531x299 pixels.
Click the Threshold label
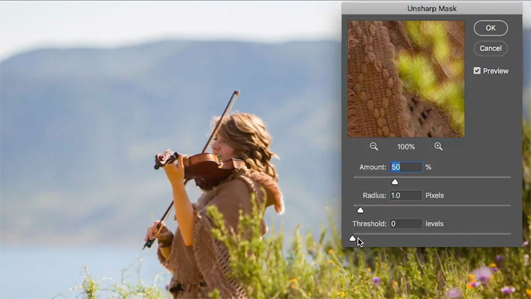[369, 223]
